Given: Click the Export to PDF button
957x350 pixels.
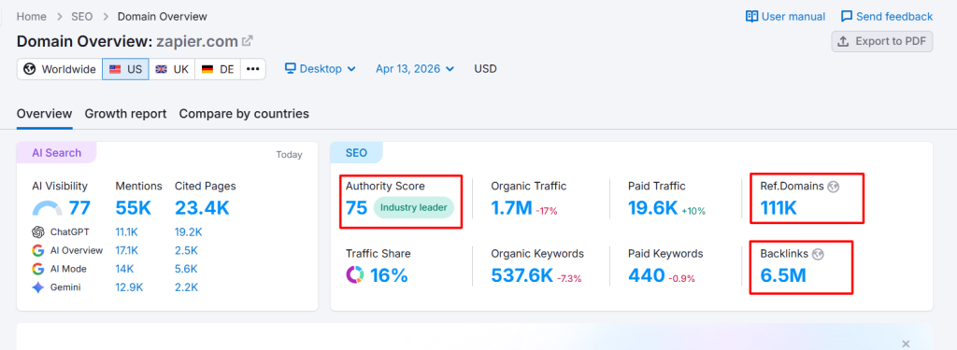Looking at the screenshot, I should 882,41.
